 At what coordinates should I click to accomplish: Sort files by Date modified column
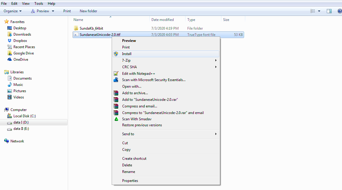(x=162, y=20)
